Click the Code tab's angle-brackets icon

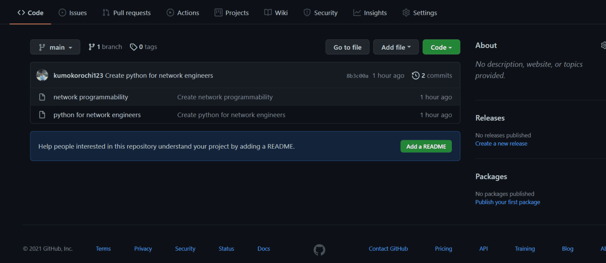[21, 12]
